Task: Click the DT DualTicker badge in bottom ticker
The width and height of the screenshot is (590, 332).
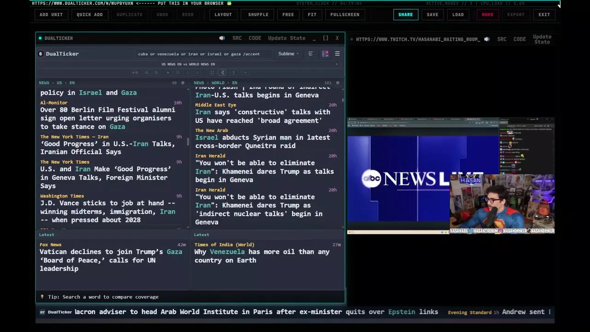Action: (56, 312)
